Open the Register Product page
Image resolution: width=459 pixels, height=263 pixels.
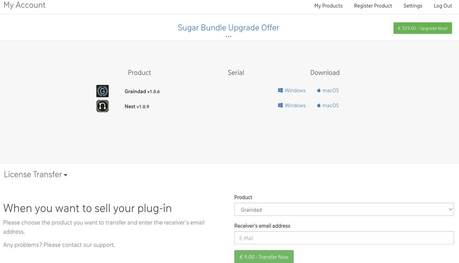tap(373, 6)
